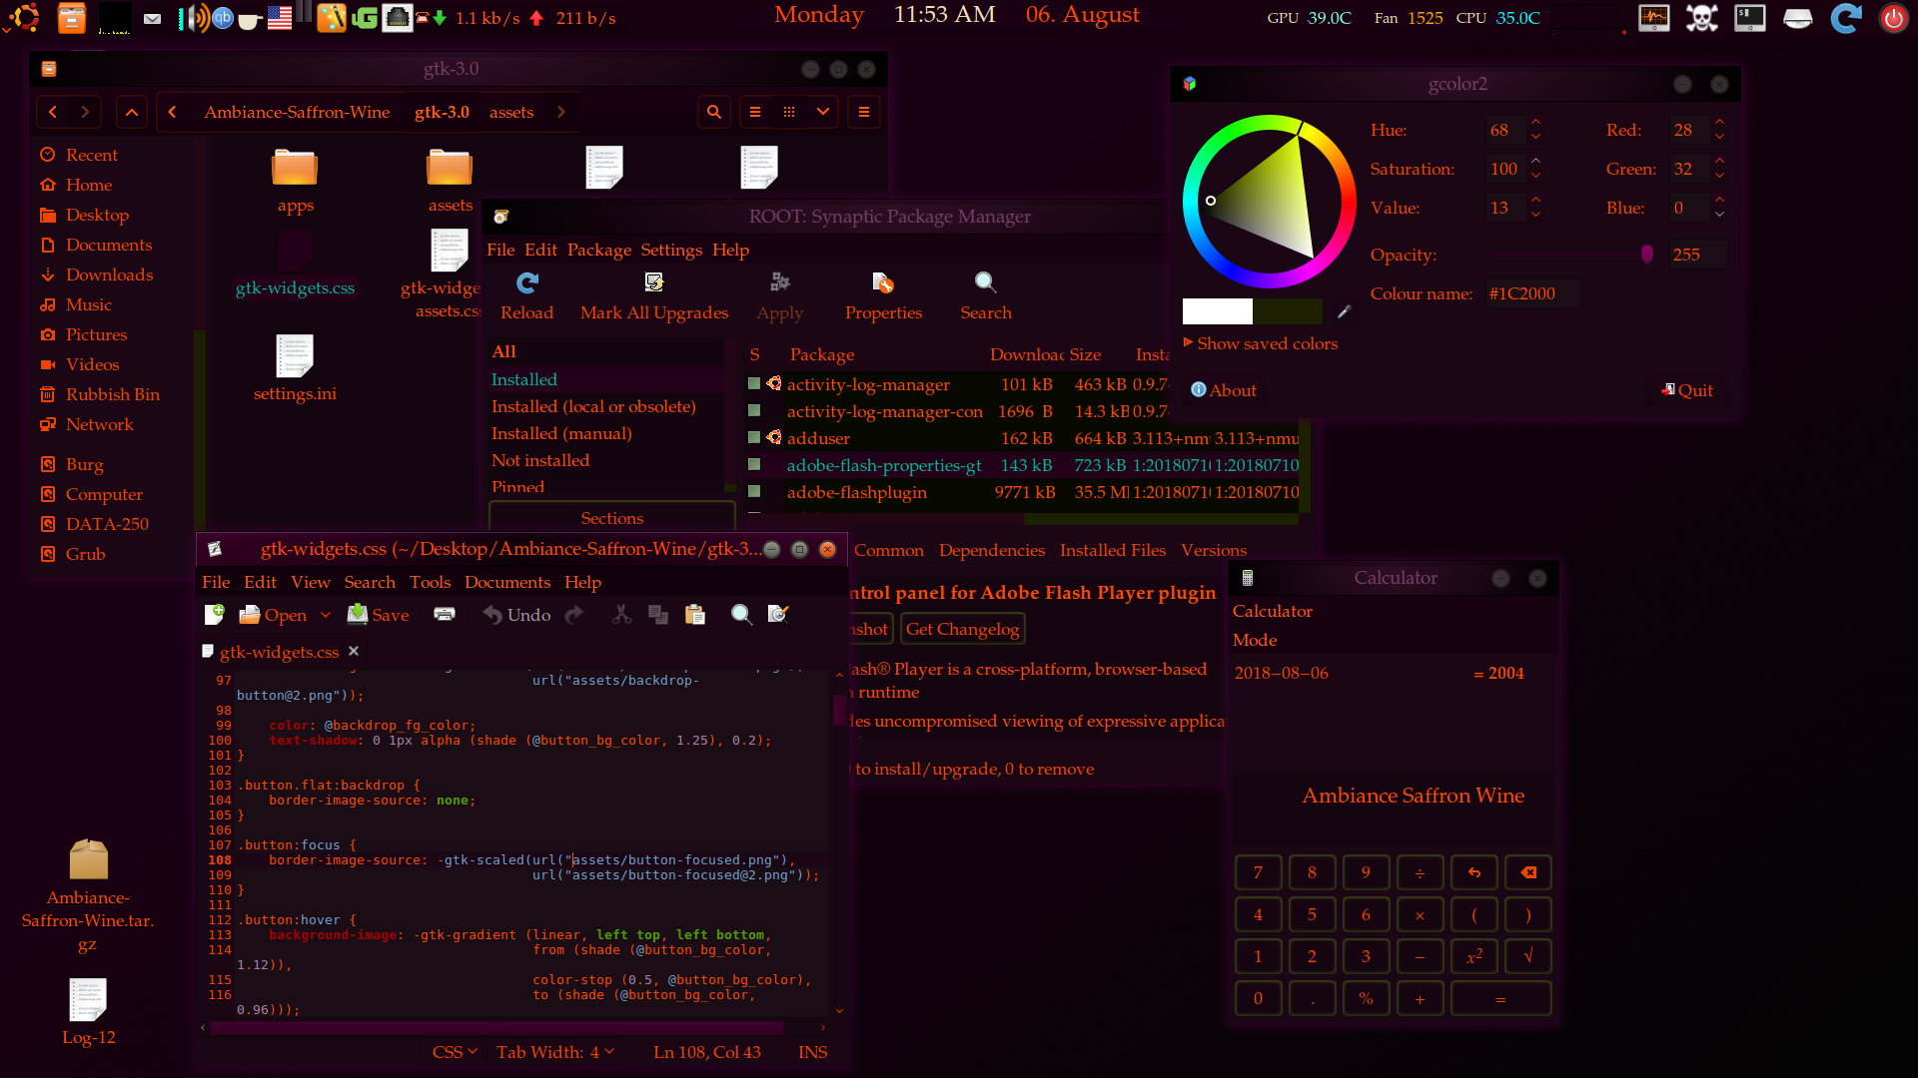Click the Save button in the editor toolbar

coord(378,615)
